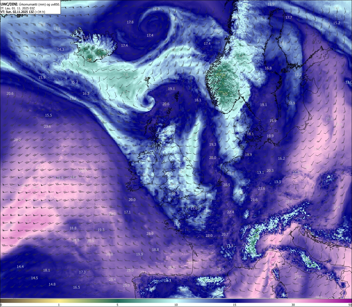The image size is (352, 307).
Task: Click the map value 13.1
Action: (260, 173)
